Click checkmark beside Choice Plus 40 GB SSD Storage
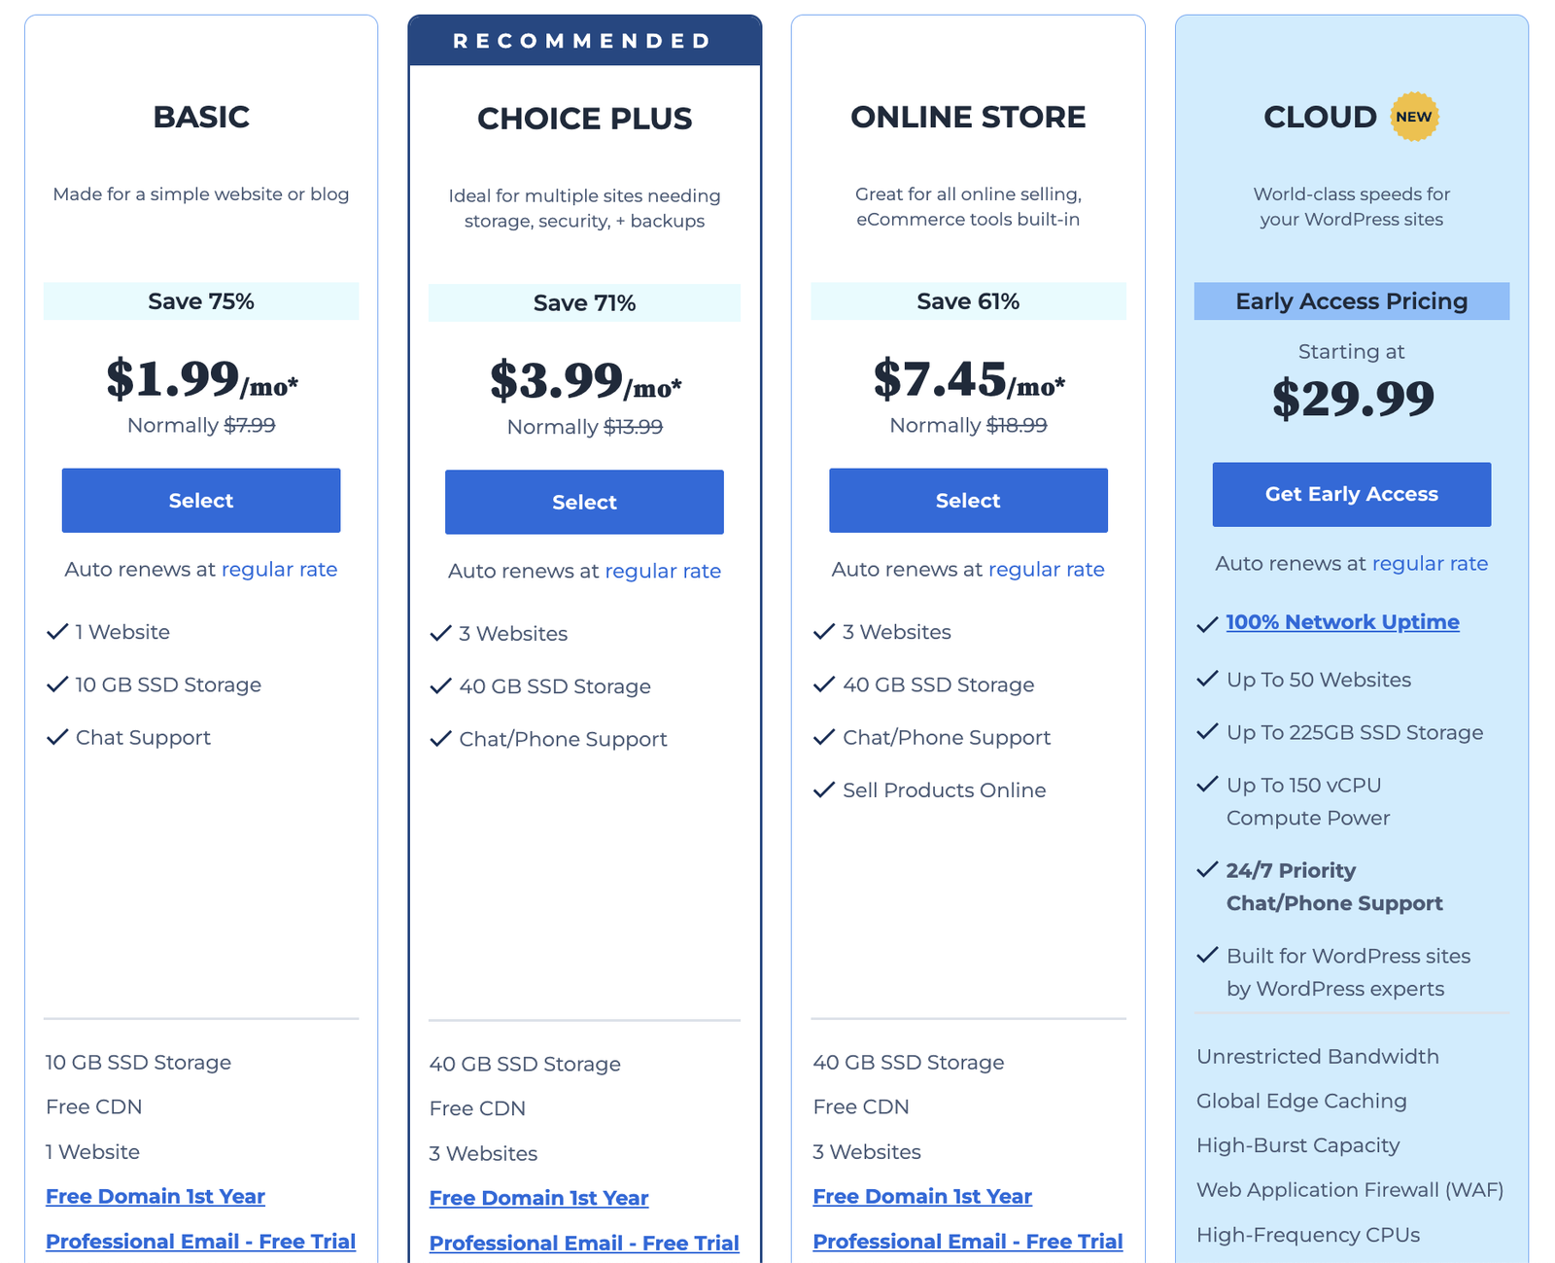Screen dimensions: 1555x1263 click(x=441, y=686)
